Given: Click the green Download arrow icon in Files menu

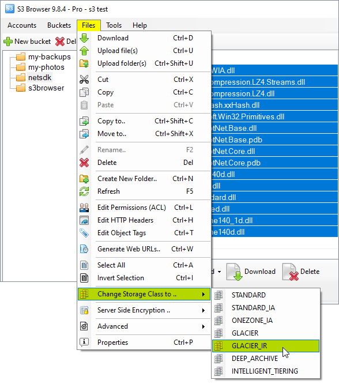Looking at the screenshot, I should point(84,38).
